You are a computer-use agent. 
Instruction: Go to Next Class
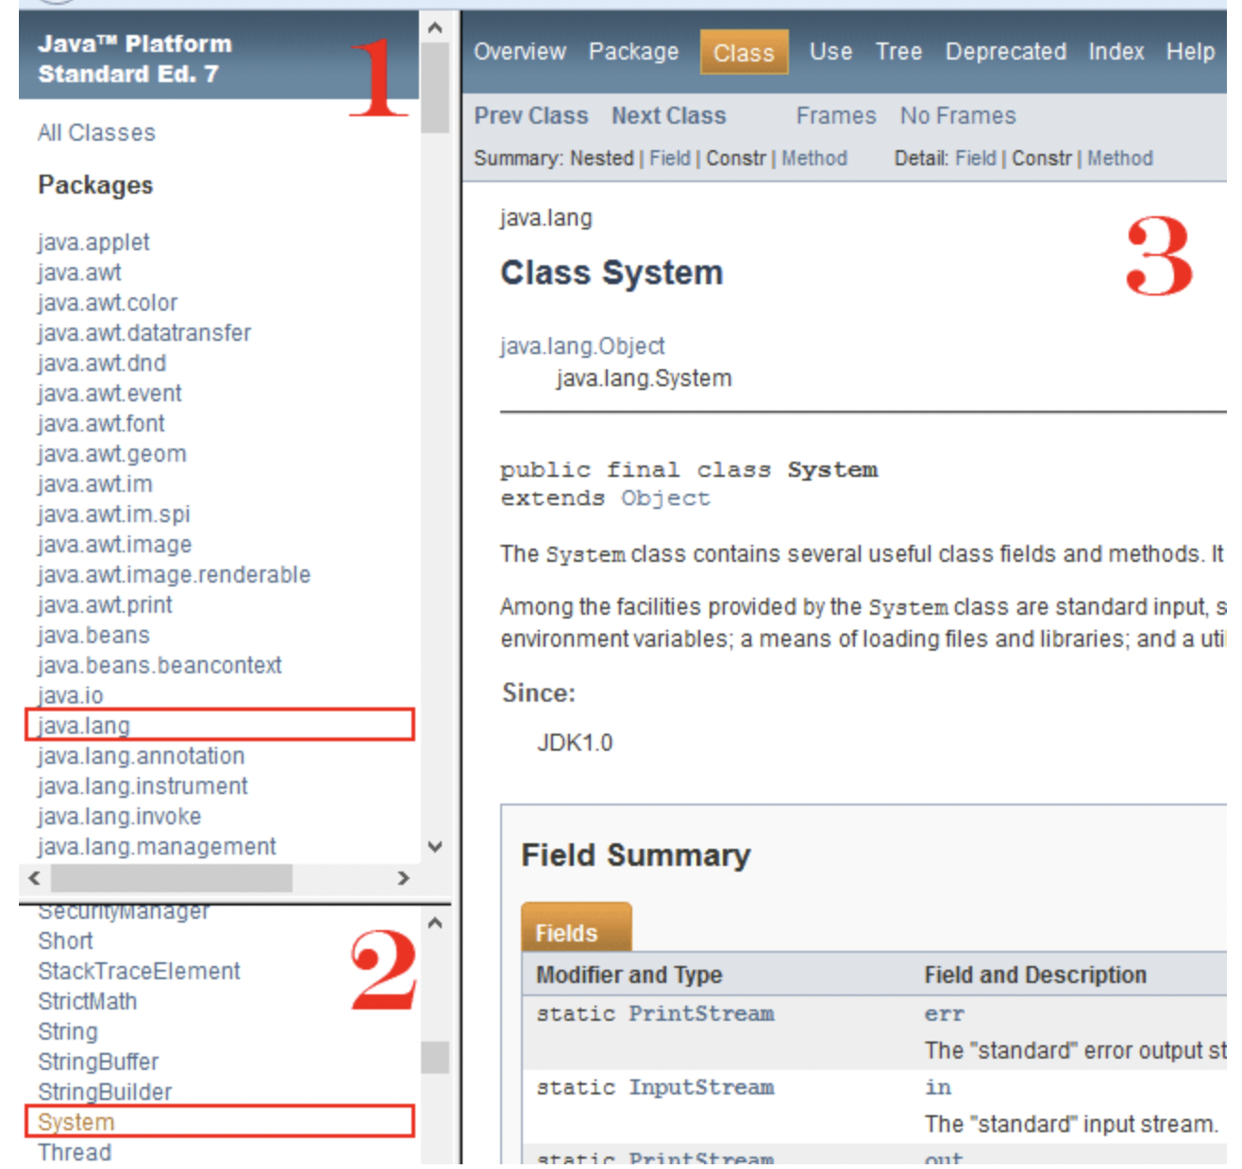(669, 116)
